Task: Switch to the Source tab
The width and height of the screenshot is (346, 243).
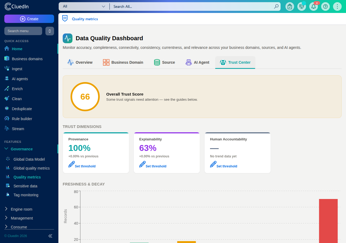Action: tap(164, 62)
